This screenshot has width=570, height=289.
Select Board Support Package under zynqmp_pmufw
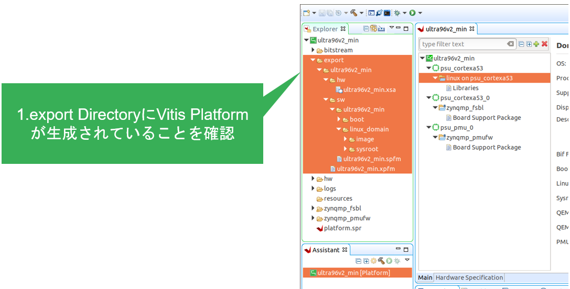483,148
